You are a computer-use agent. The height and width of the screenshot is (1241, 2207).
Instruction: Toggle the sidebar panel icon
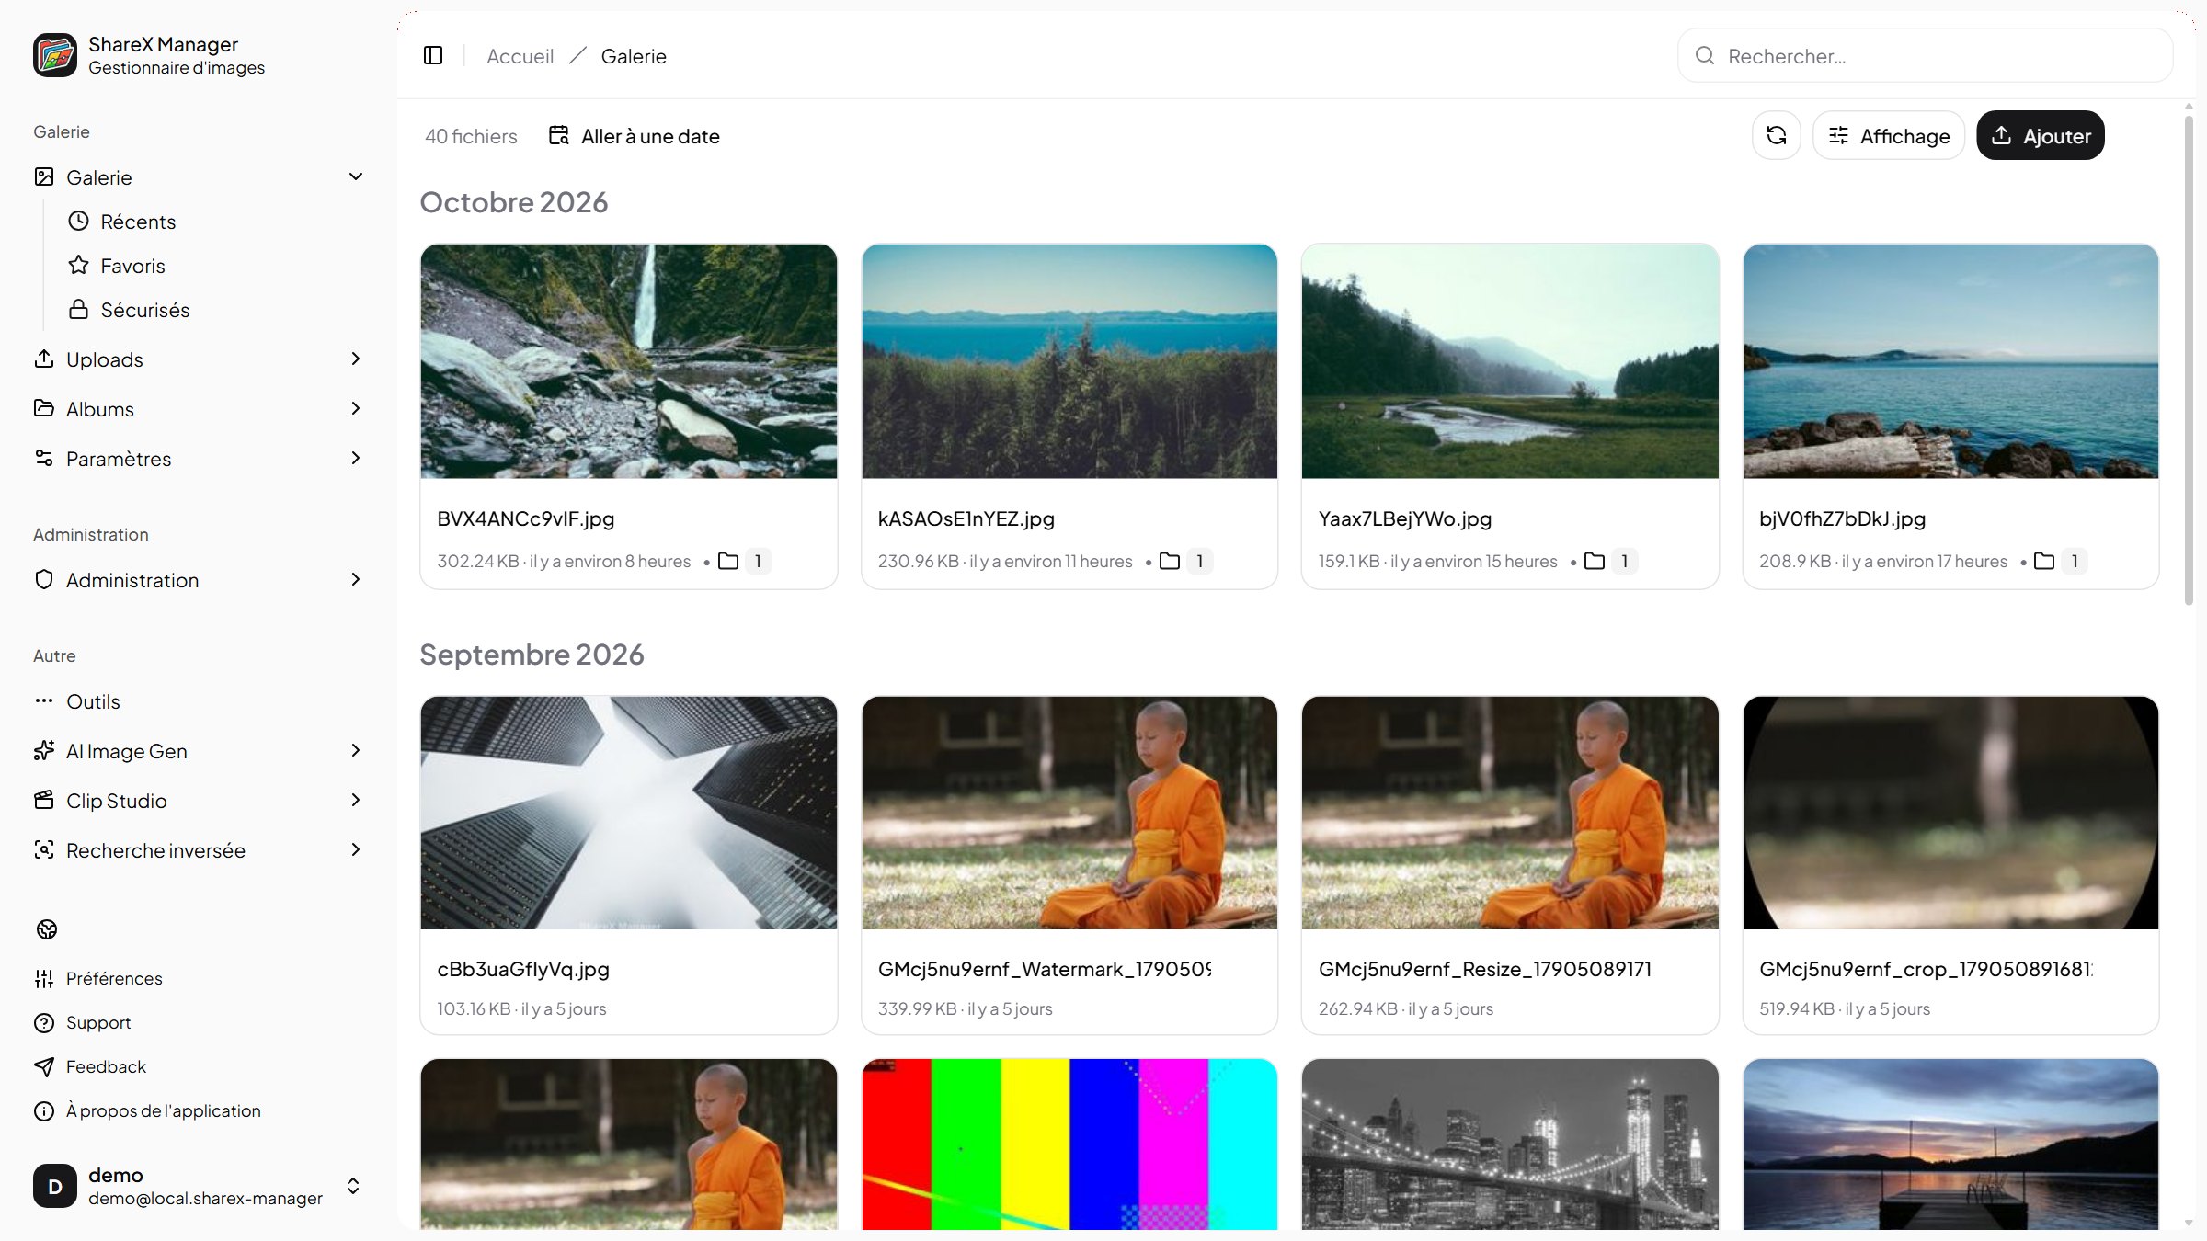coord(433,56)
